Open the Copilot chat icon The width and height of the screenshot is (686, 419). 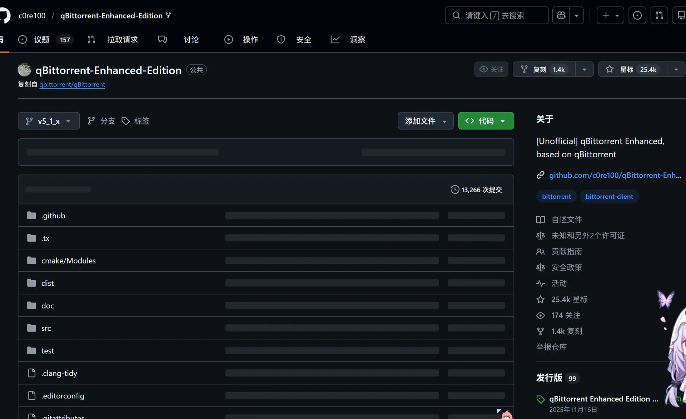(x=561, y=15)
